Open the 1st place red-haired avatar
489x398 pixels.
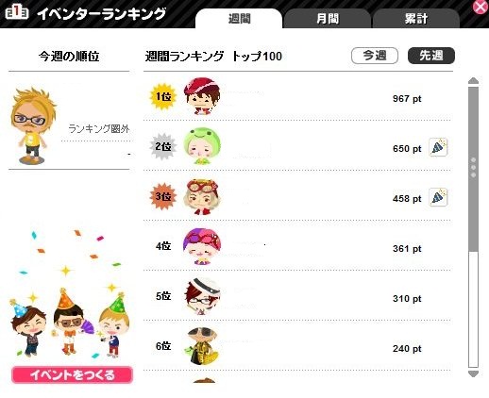point(202,96)
